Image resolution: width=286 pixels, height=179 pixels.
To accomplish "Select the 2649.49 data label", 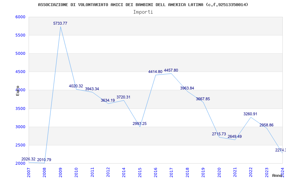I will [x=235, y=136].
